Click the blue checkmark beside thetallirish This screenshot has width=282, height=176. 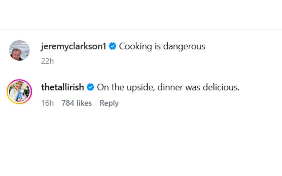coord(91,87)
